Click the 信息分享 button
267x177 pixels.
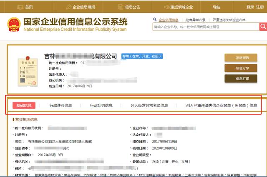pyautogui.click(x=241, y=68)
